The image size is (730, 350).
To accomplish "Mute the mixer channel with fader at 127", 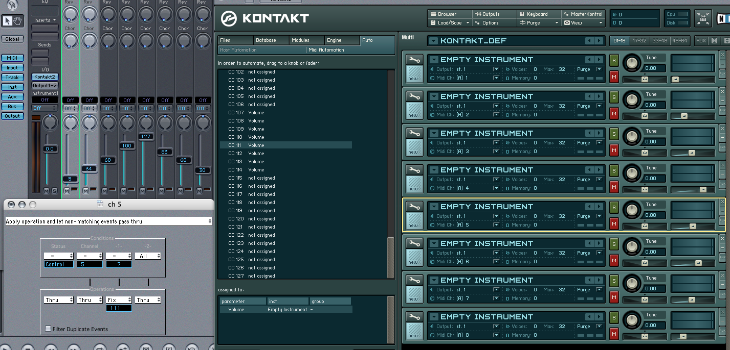I will click(x=142, y=191).
